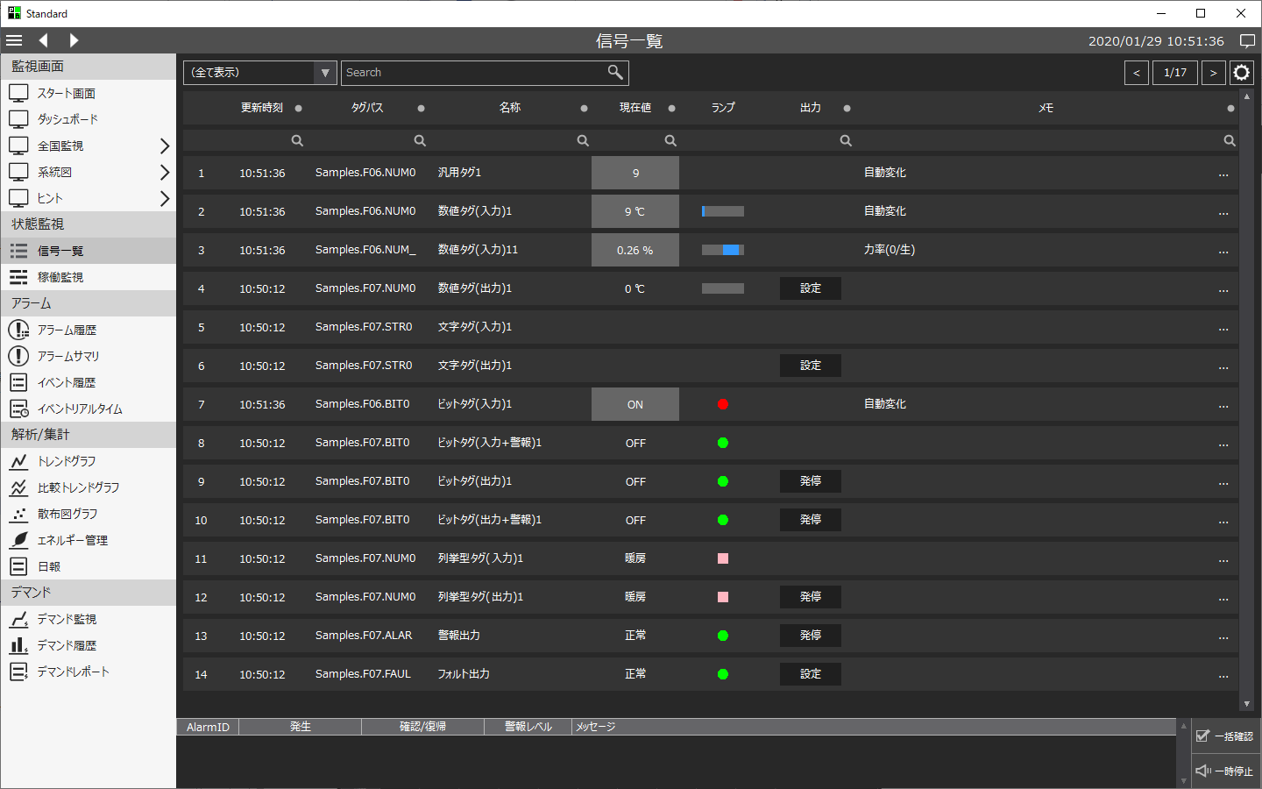This screenshot has height=789, width=1262.
Task: Click 設定 button for 数値タグ(出力)1
Action: coord(810,288)
